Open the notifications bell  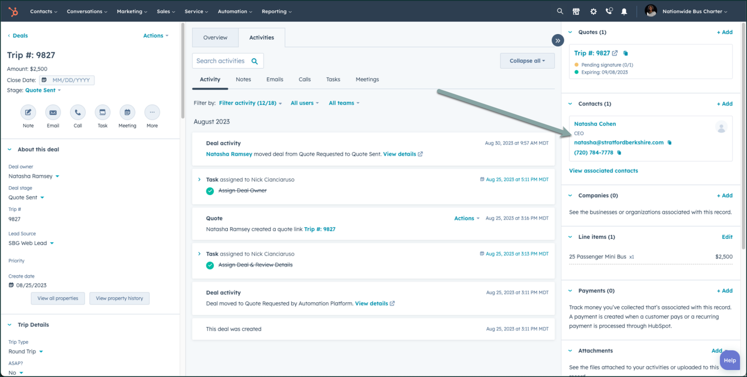624,11
